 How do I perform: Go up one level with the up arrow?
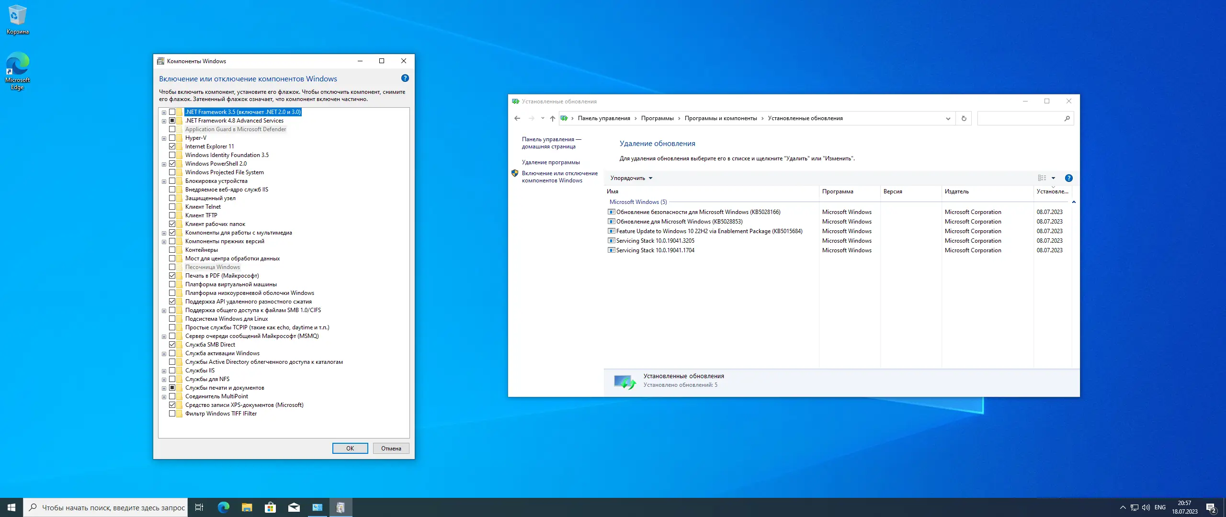click(x=552, y=118)
